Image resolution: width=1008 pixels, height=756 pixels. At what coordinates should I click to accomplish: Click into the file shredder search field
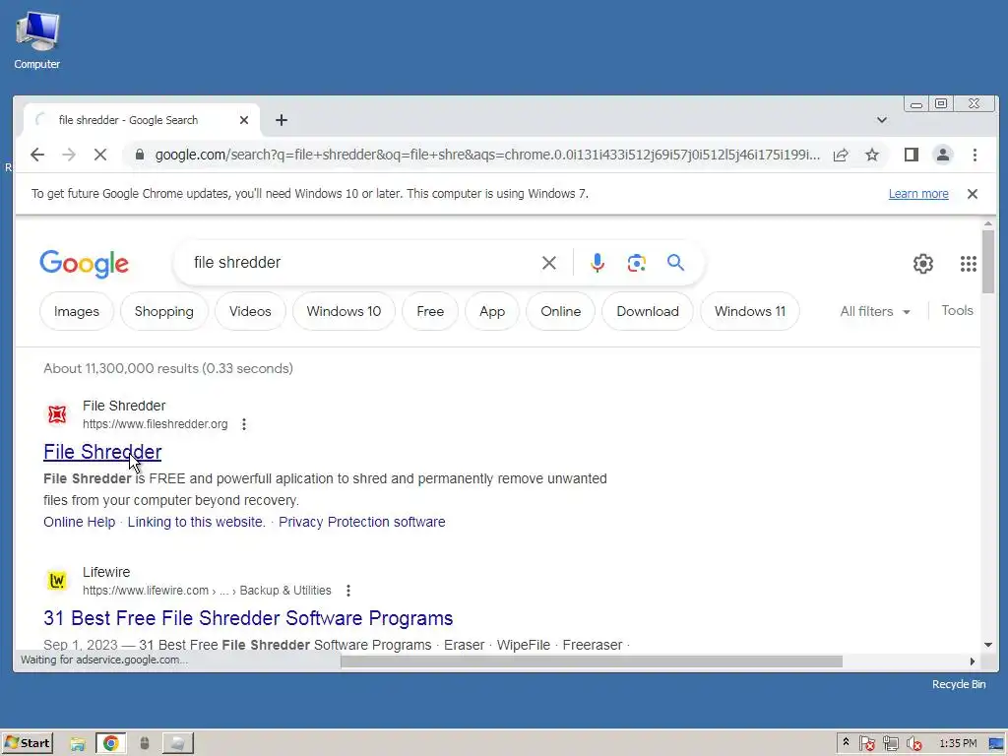(x=360, y=262)
